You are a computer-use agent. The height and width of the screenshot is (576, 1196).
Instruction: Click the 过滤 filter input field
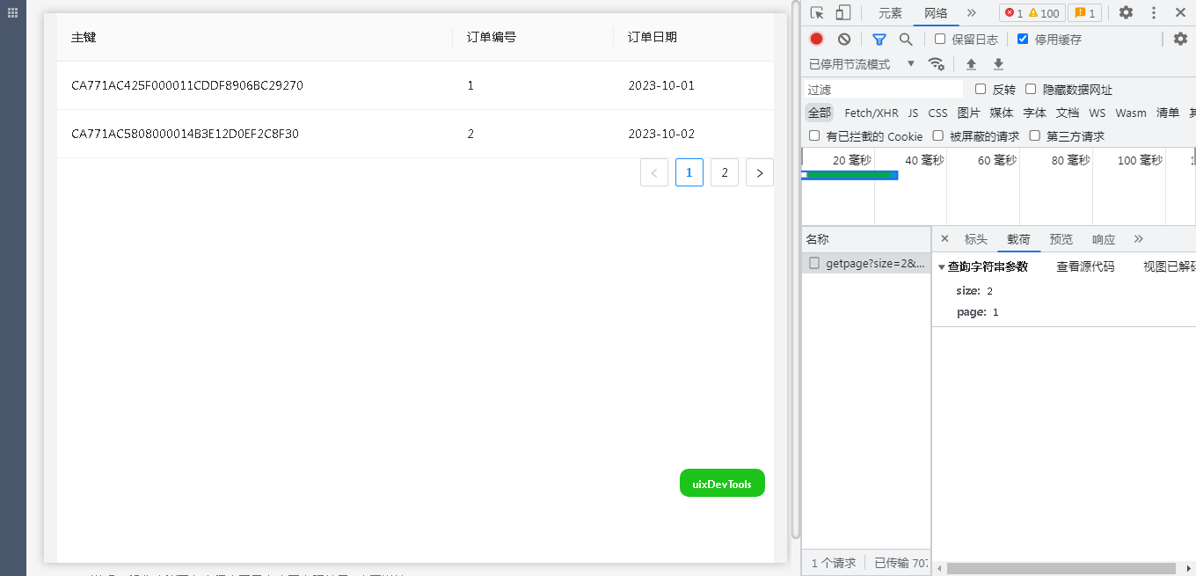(884, 90)
